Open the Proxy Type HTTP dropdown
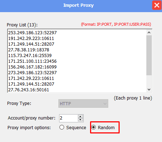 83,103
